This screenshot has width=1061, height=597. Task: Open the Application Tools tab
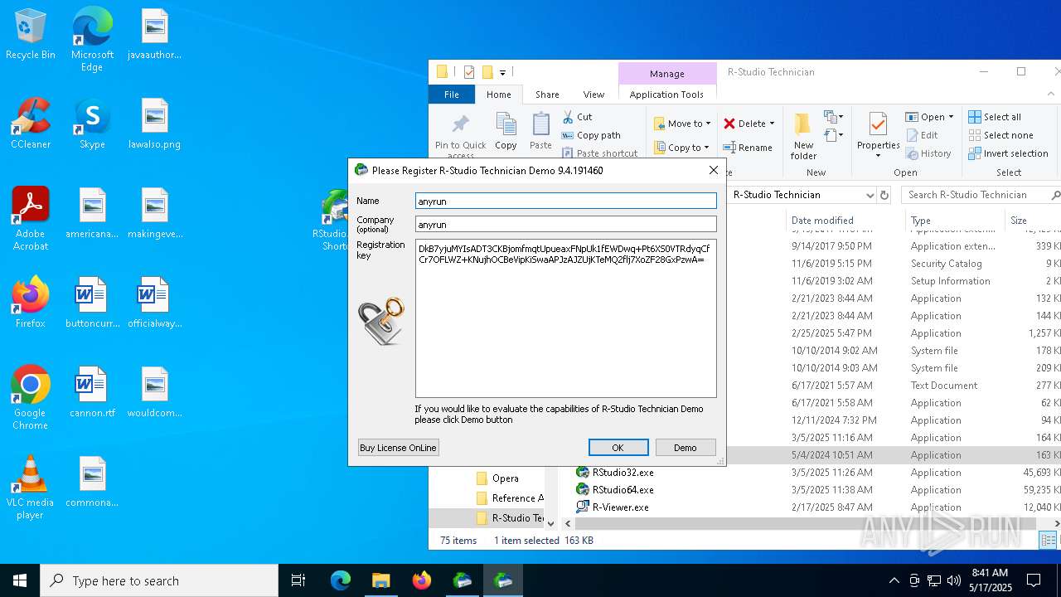pos(666,95)
